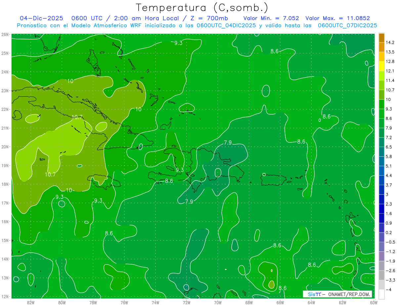Click the 11.4 colorbar label
Image resolution: width=397 pixels, height=307 pixels.
point(390,80)
